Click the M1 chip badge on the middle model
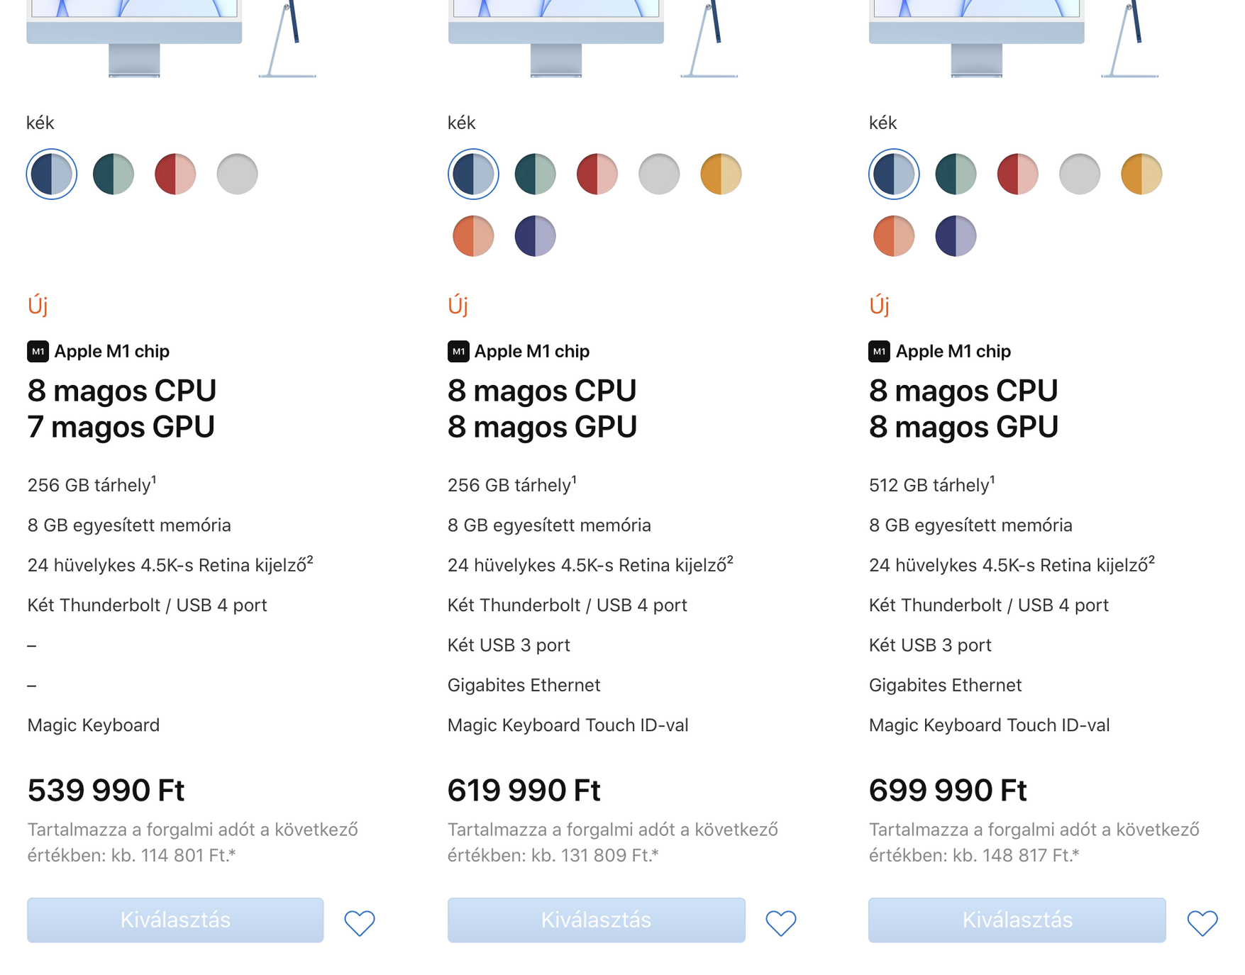 tap(458, 351)
